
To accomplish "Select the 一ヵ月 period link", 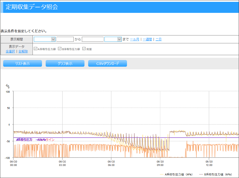I will pyautogui.click(x=135, y=39).
